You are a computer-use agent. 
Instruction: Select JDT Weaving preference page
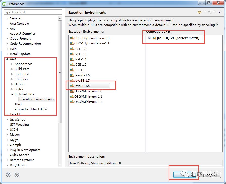click(19, 125)
